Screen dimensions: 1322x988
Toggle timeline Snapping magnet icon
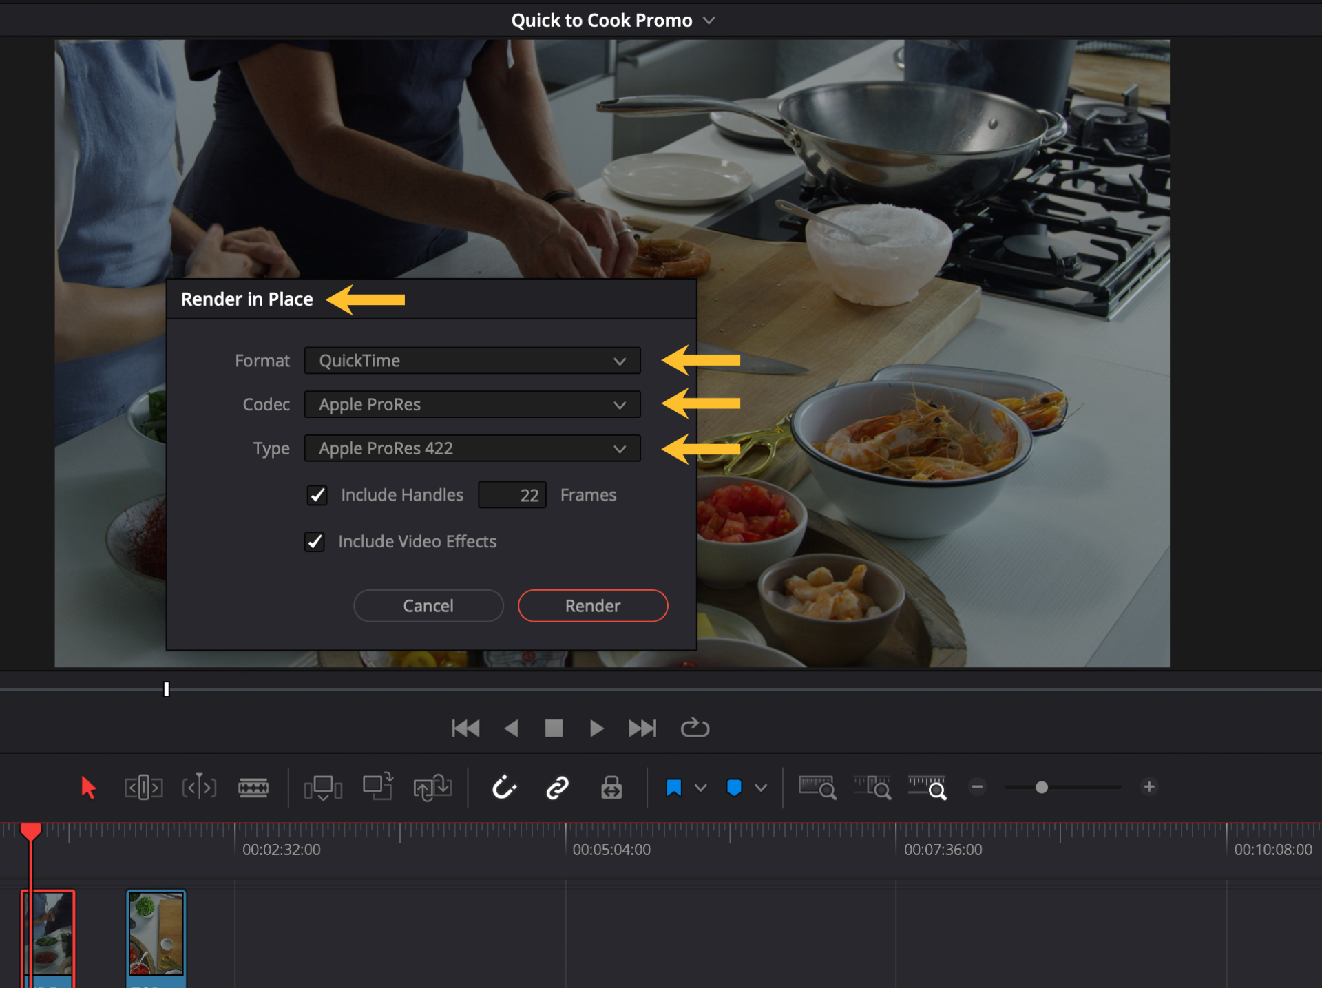pyautogui.click(x=504, y=787)
